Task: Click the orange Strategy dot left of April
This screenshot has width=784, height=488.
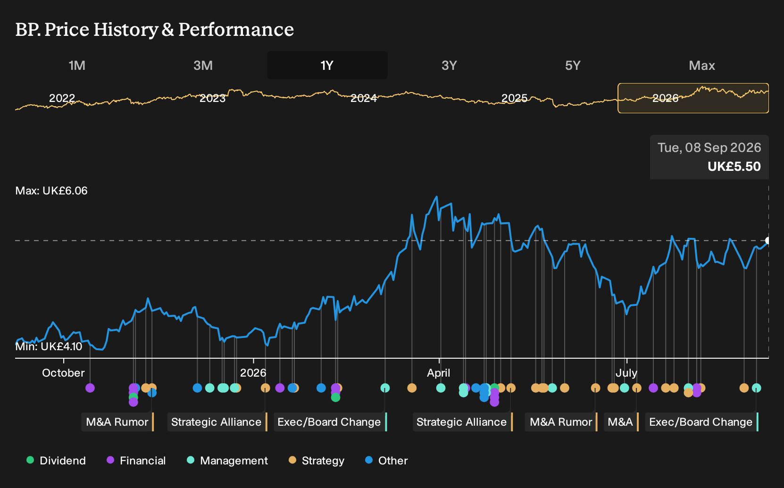Action: coord(412,388)
